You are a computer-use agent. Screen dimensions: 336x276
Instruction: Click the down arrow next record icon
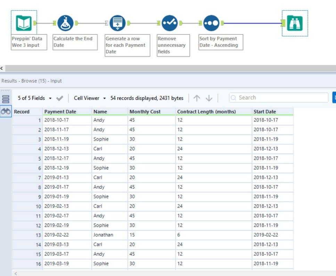tap(209, 98)
